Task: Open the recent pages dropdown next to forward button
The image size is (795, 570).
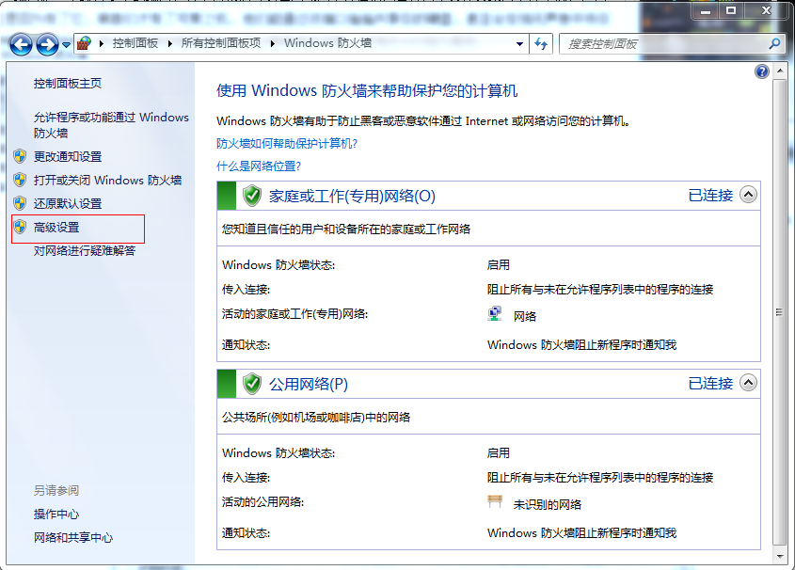Action: click(x=67, y=44)
